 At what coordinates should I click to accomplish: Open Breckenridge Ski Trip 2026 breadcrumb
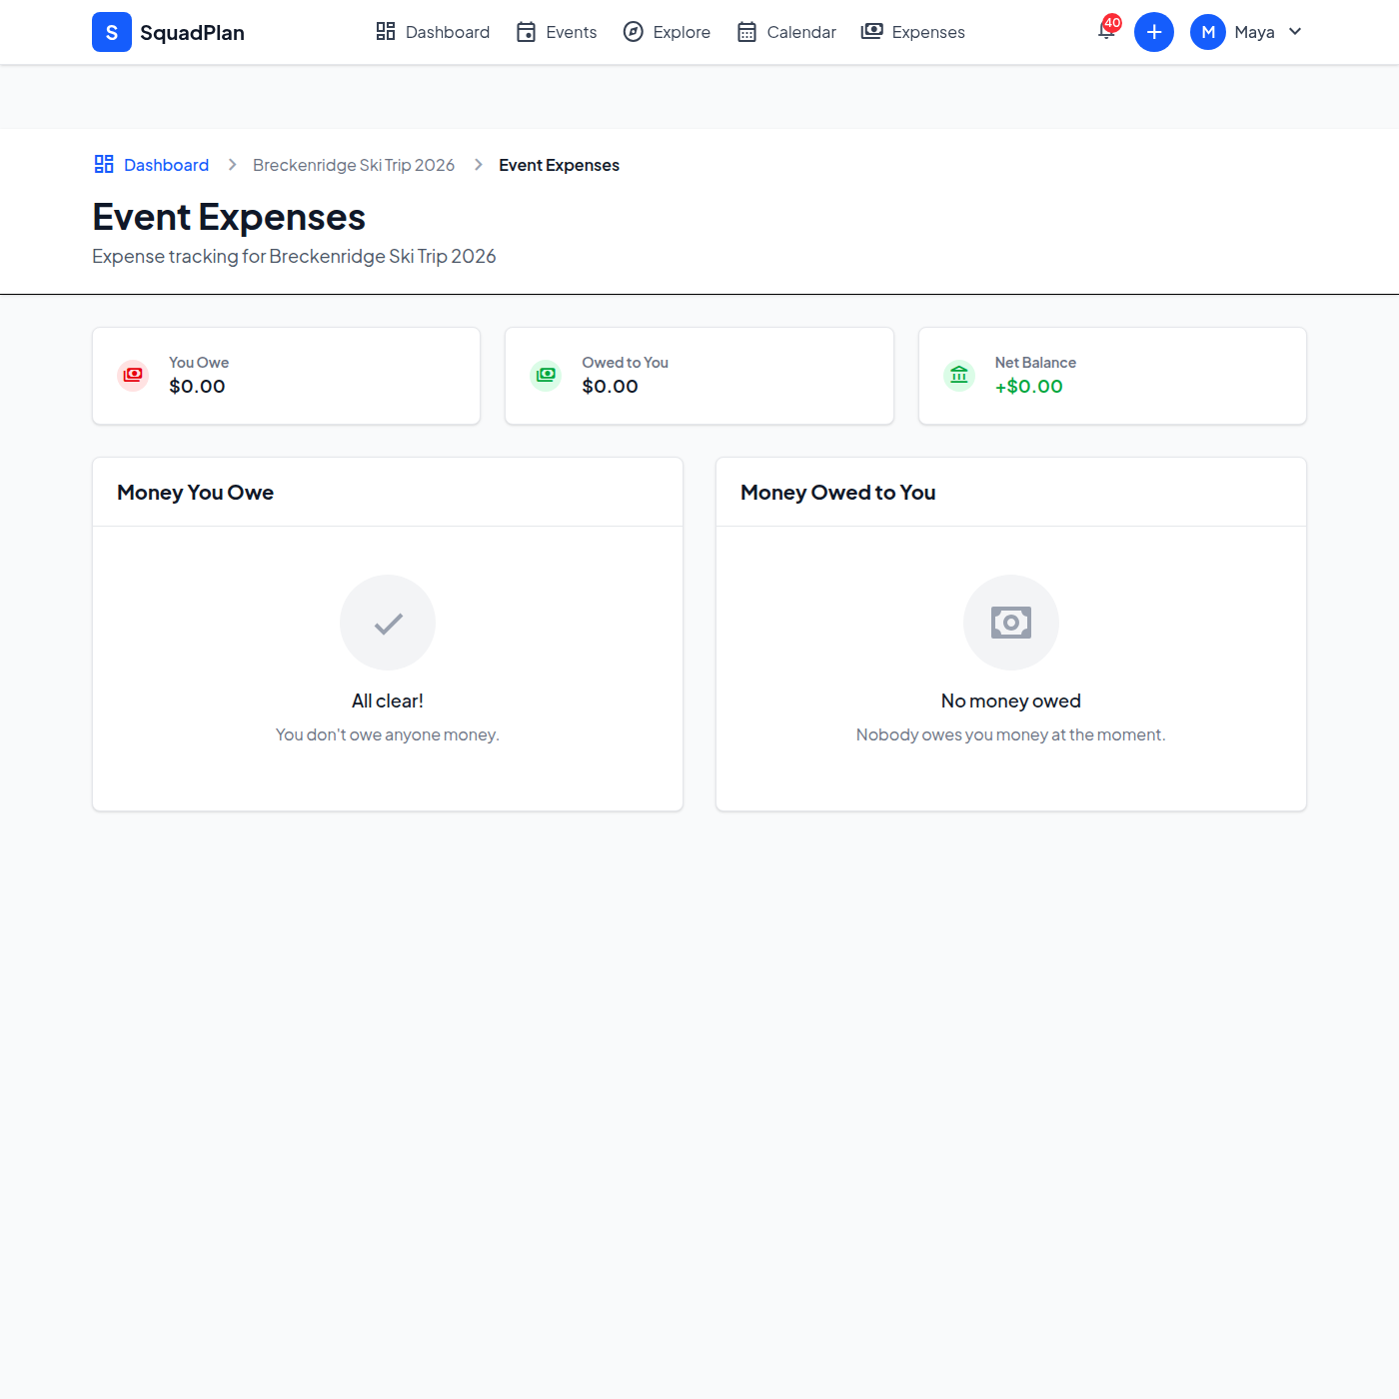[x=354, y=165]
